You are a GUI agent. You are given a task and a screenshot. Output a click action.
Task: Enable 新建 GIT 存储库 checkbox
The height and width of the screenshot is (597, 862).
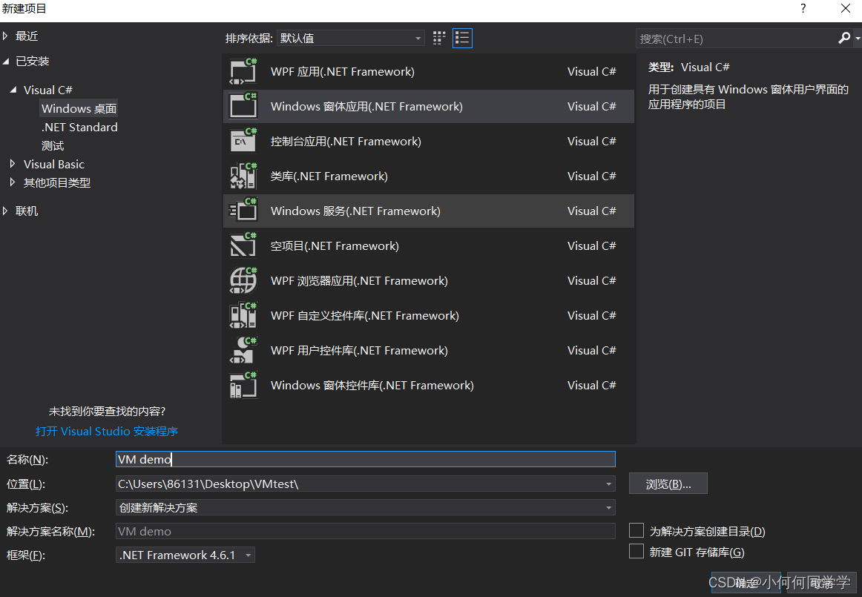pyautogui.click(x=636, y=551)
